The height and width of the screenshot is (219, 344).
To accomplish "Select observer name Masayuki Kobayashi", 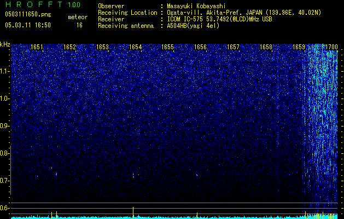I will pos(196,6).
